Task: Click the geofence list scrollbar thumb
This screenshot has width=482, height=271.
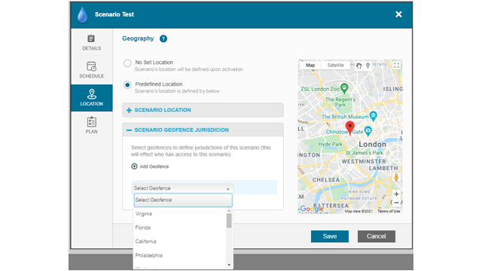Action: [x=229, y=221]
